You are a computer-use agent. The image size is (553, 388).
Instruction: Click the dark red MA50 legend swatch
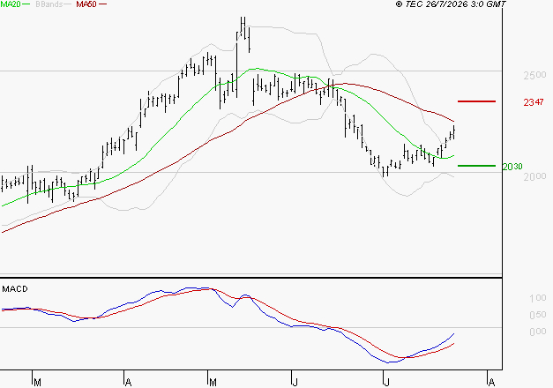click(102, 4)
